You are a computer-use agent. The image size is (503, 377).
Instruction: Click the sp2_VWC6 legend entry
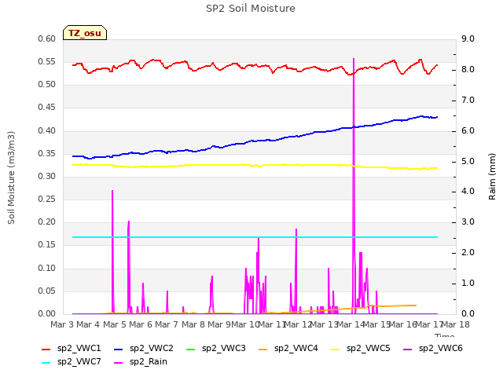click(433, 348)
